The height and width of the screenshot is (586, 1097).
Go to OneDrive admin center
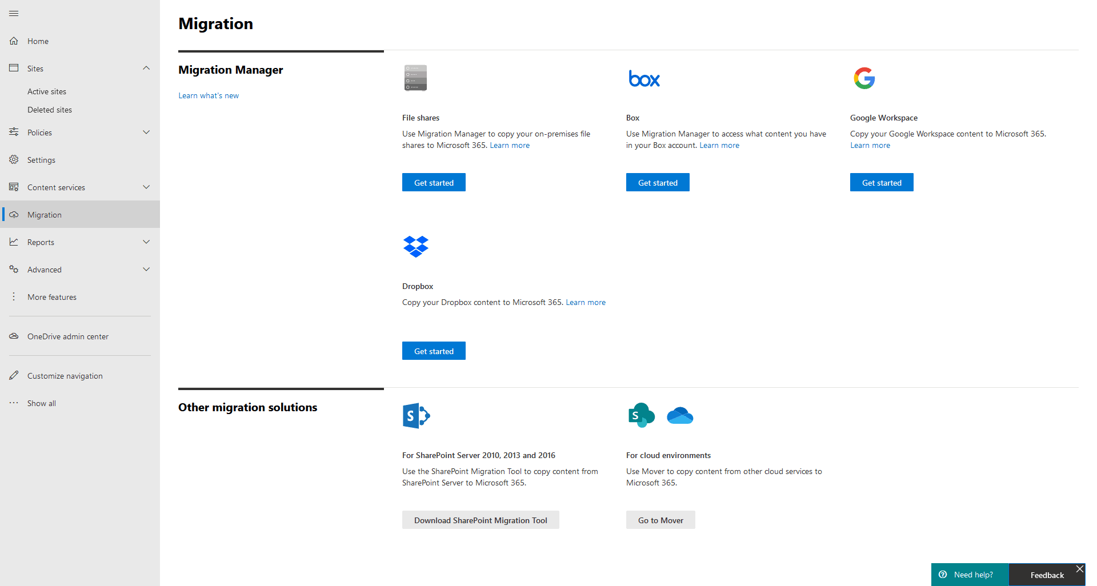point(80,336)
